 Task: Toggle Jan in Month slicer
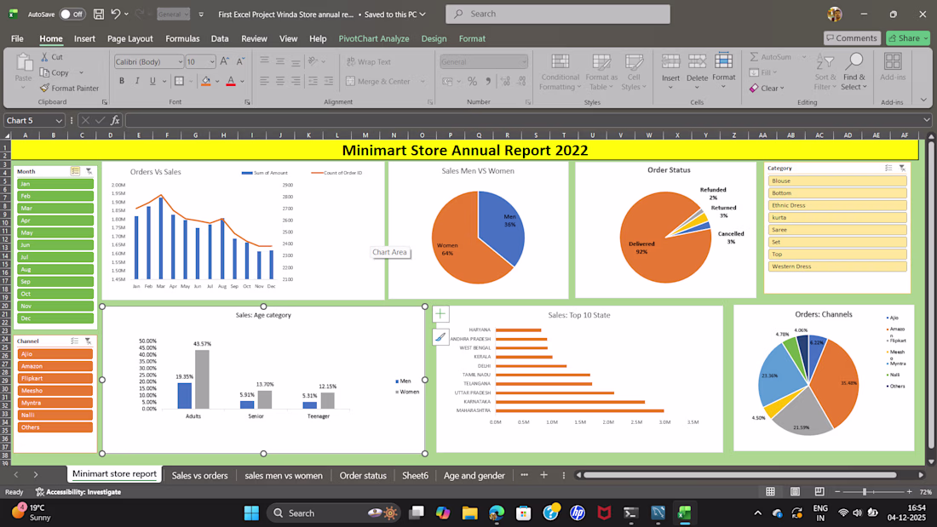point(55,183)
